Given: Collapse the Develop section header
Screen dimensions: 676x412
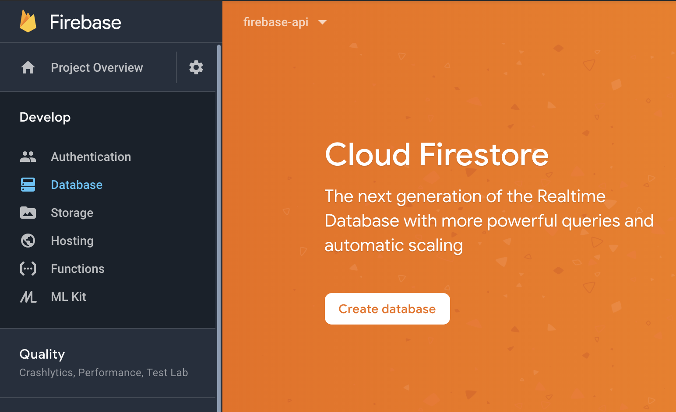Looking at the screenshot, I should (45, 117).
